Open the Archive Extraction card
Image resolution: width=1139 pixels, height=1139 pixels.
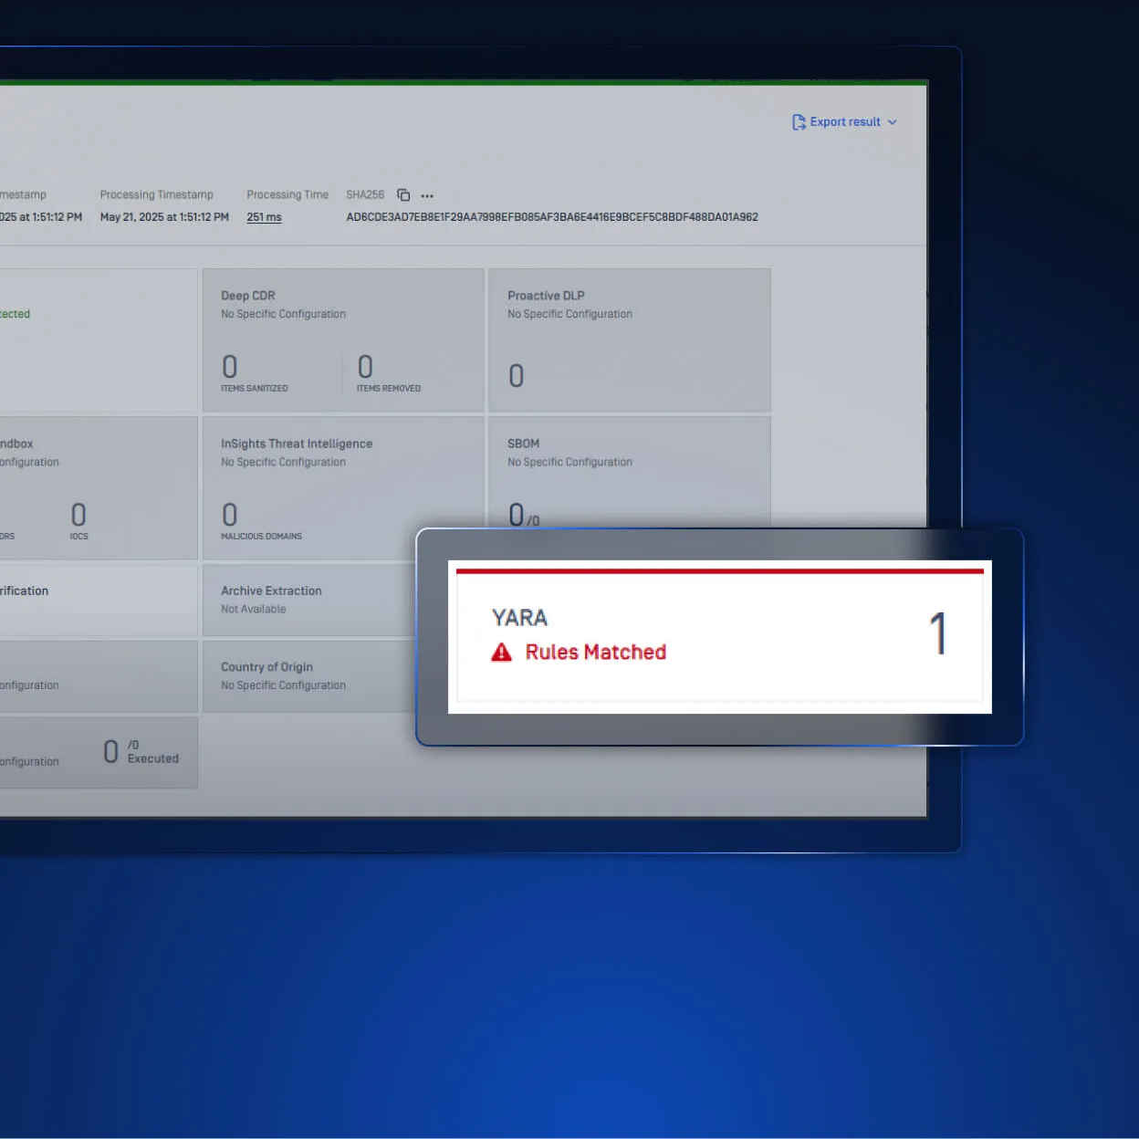tap(306, 600)
